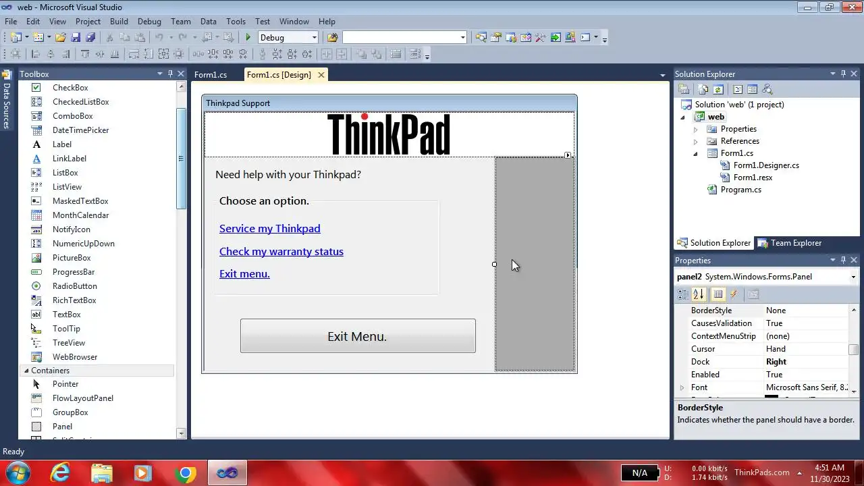Switch to the Form1.cs code tab

[211, 75]
